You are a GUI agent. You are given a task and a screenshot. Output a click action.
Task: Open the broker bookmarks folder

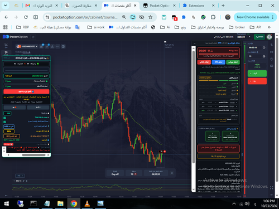[237, 27]
